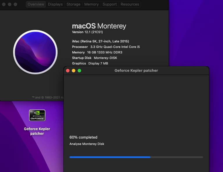Minimize the Geforce Kepler patcher window

coord(74,71)
